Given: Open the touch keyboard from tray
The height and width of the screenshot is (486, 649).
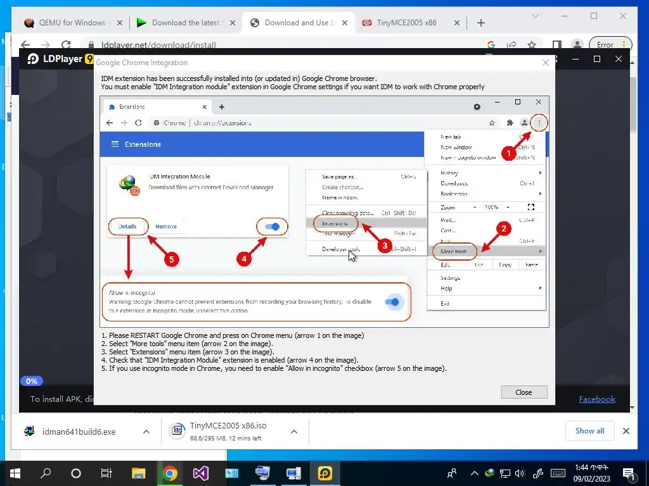Looking at the screenshot, I should (558, 473).
